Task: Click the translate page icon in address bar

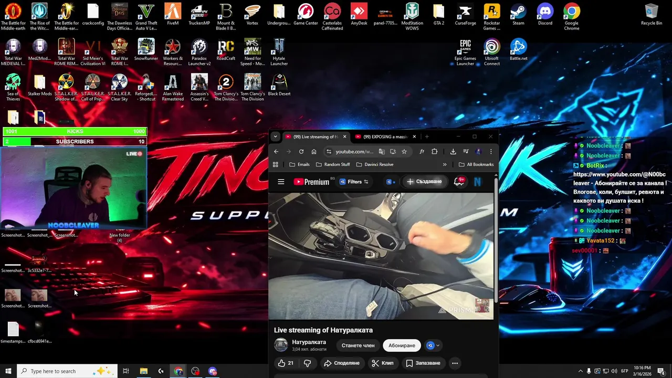Action: [x=382, y=152]
